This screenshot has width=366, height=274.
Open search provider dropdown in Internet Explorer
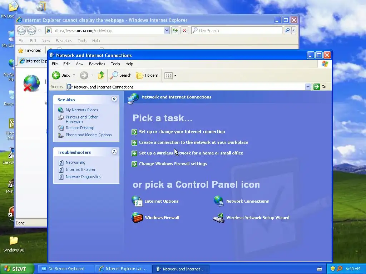coord(294,30)
